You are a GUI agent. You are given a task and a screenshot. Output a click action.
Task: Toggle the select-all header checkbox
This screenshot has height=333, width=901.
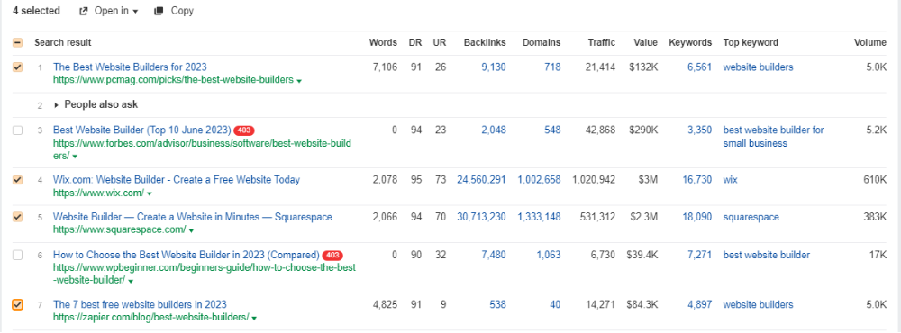[x=17, y=42]
